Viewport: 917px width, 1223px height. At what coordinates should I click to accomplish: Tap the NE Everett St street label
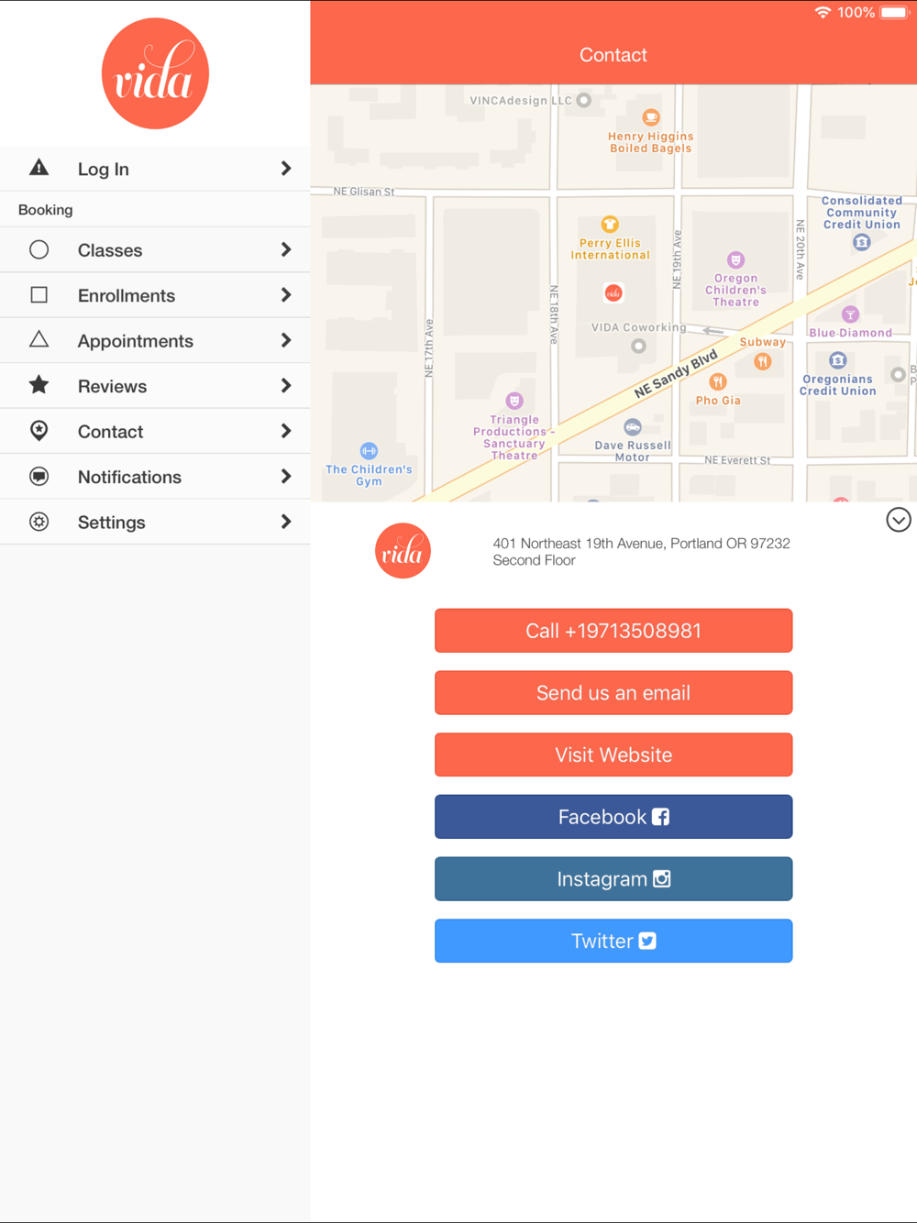(737, 460)
